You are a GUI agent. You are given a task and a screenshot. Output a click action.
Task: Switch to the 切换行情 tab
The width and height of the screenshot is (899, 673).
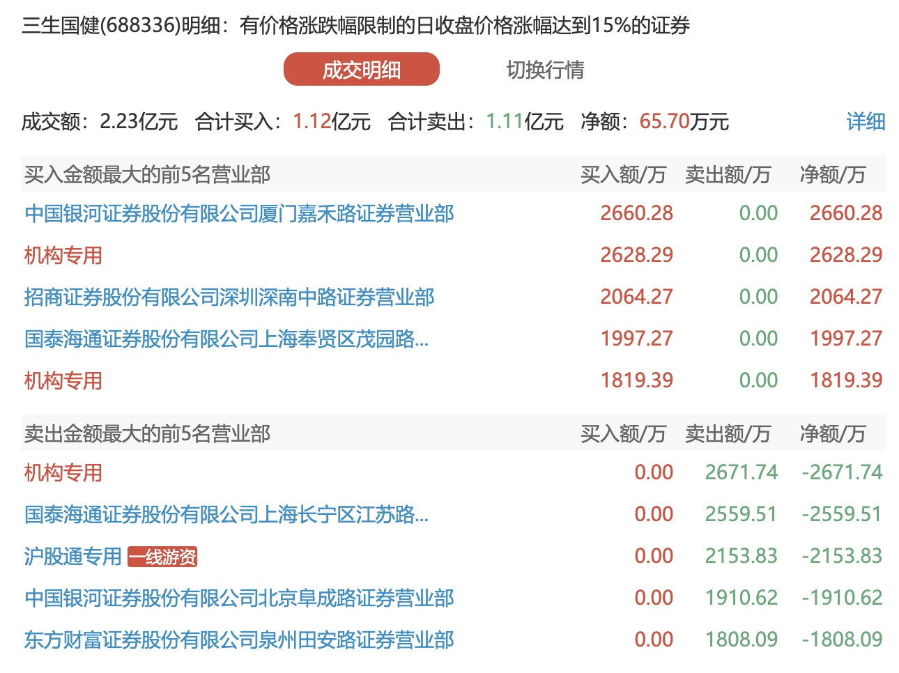[x=545, y=70]
